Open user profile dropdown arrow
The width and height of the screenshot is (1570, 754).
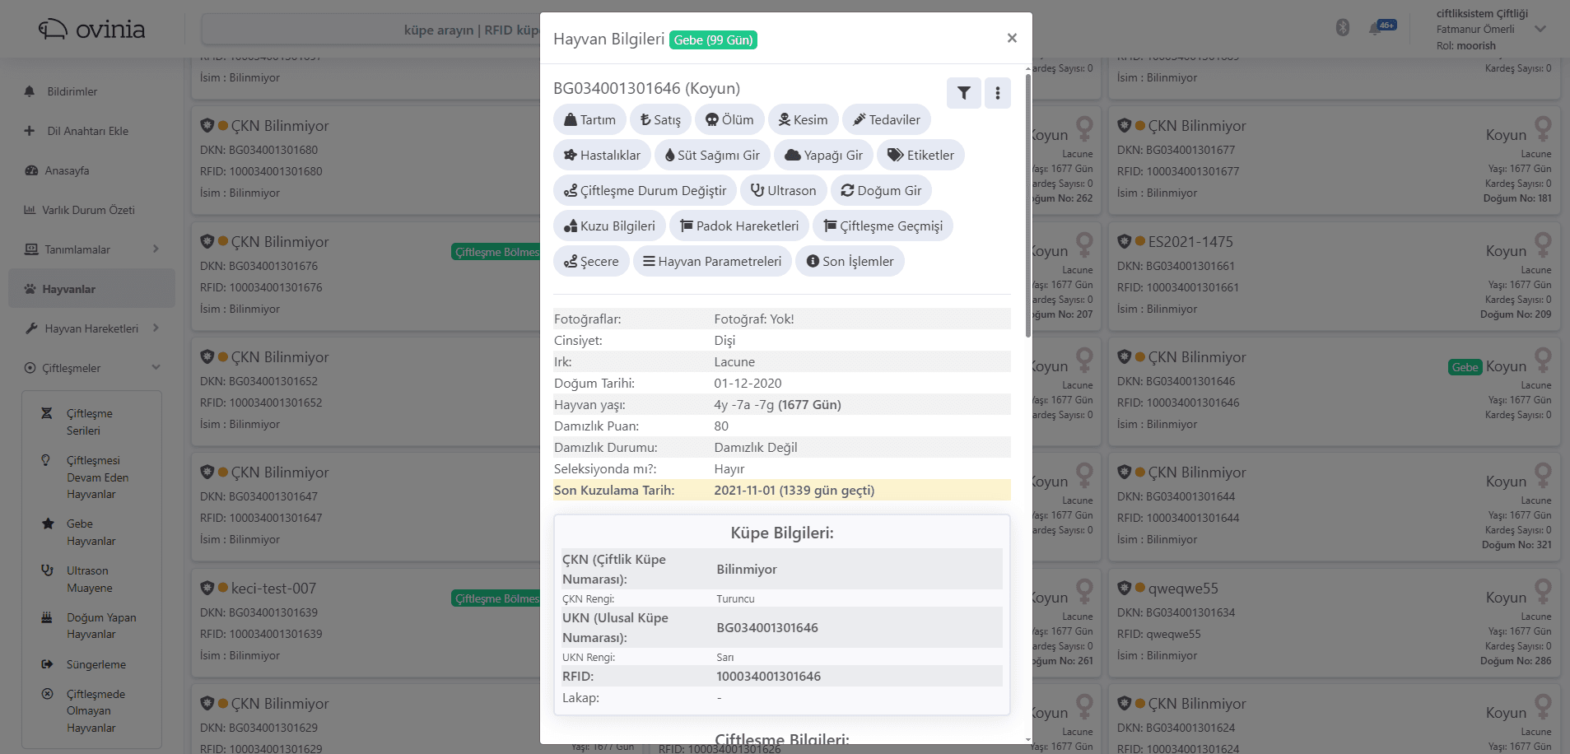(1540, 29)
